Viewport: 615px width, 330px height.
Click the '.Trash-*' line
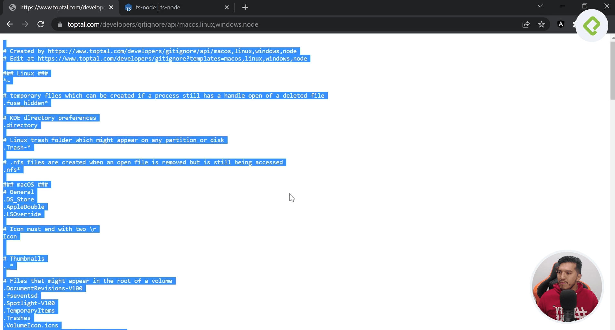pos(17,148)
